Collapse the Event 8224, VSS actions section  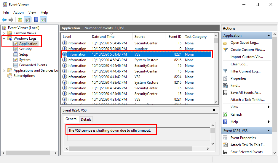[269, 131]
